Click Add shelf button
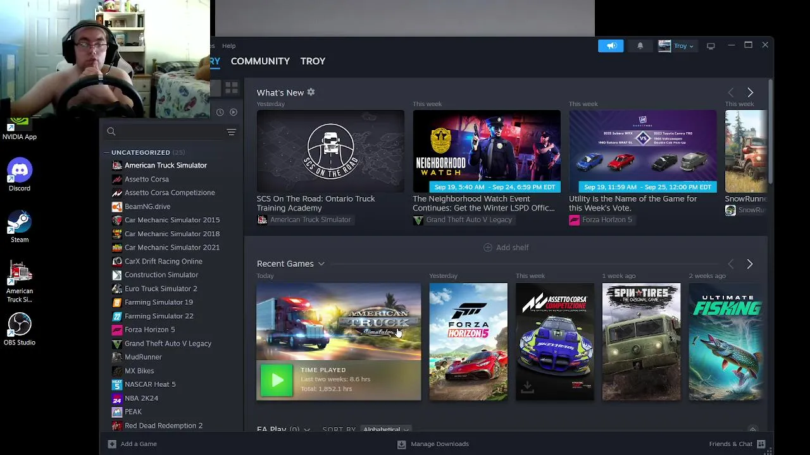The width and height of the screenshot is (810, 455). coord(506,248)
